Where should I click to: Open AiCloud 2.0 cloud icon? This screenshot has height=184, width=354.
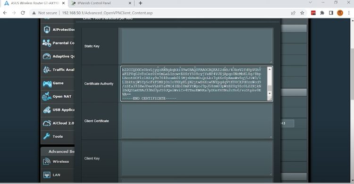point(47,123)
